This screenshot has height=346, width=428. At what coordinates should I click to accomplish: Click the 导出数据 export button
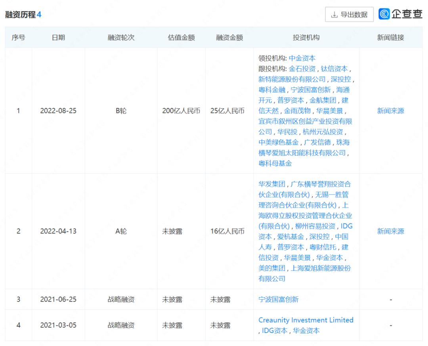pyautogui.click(x=349, y=15)
